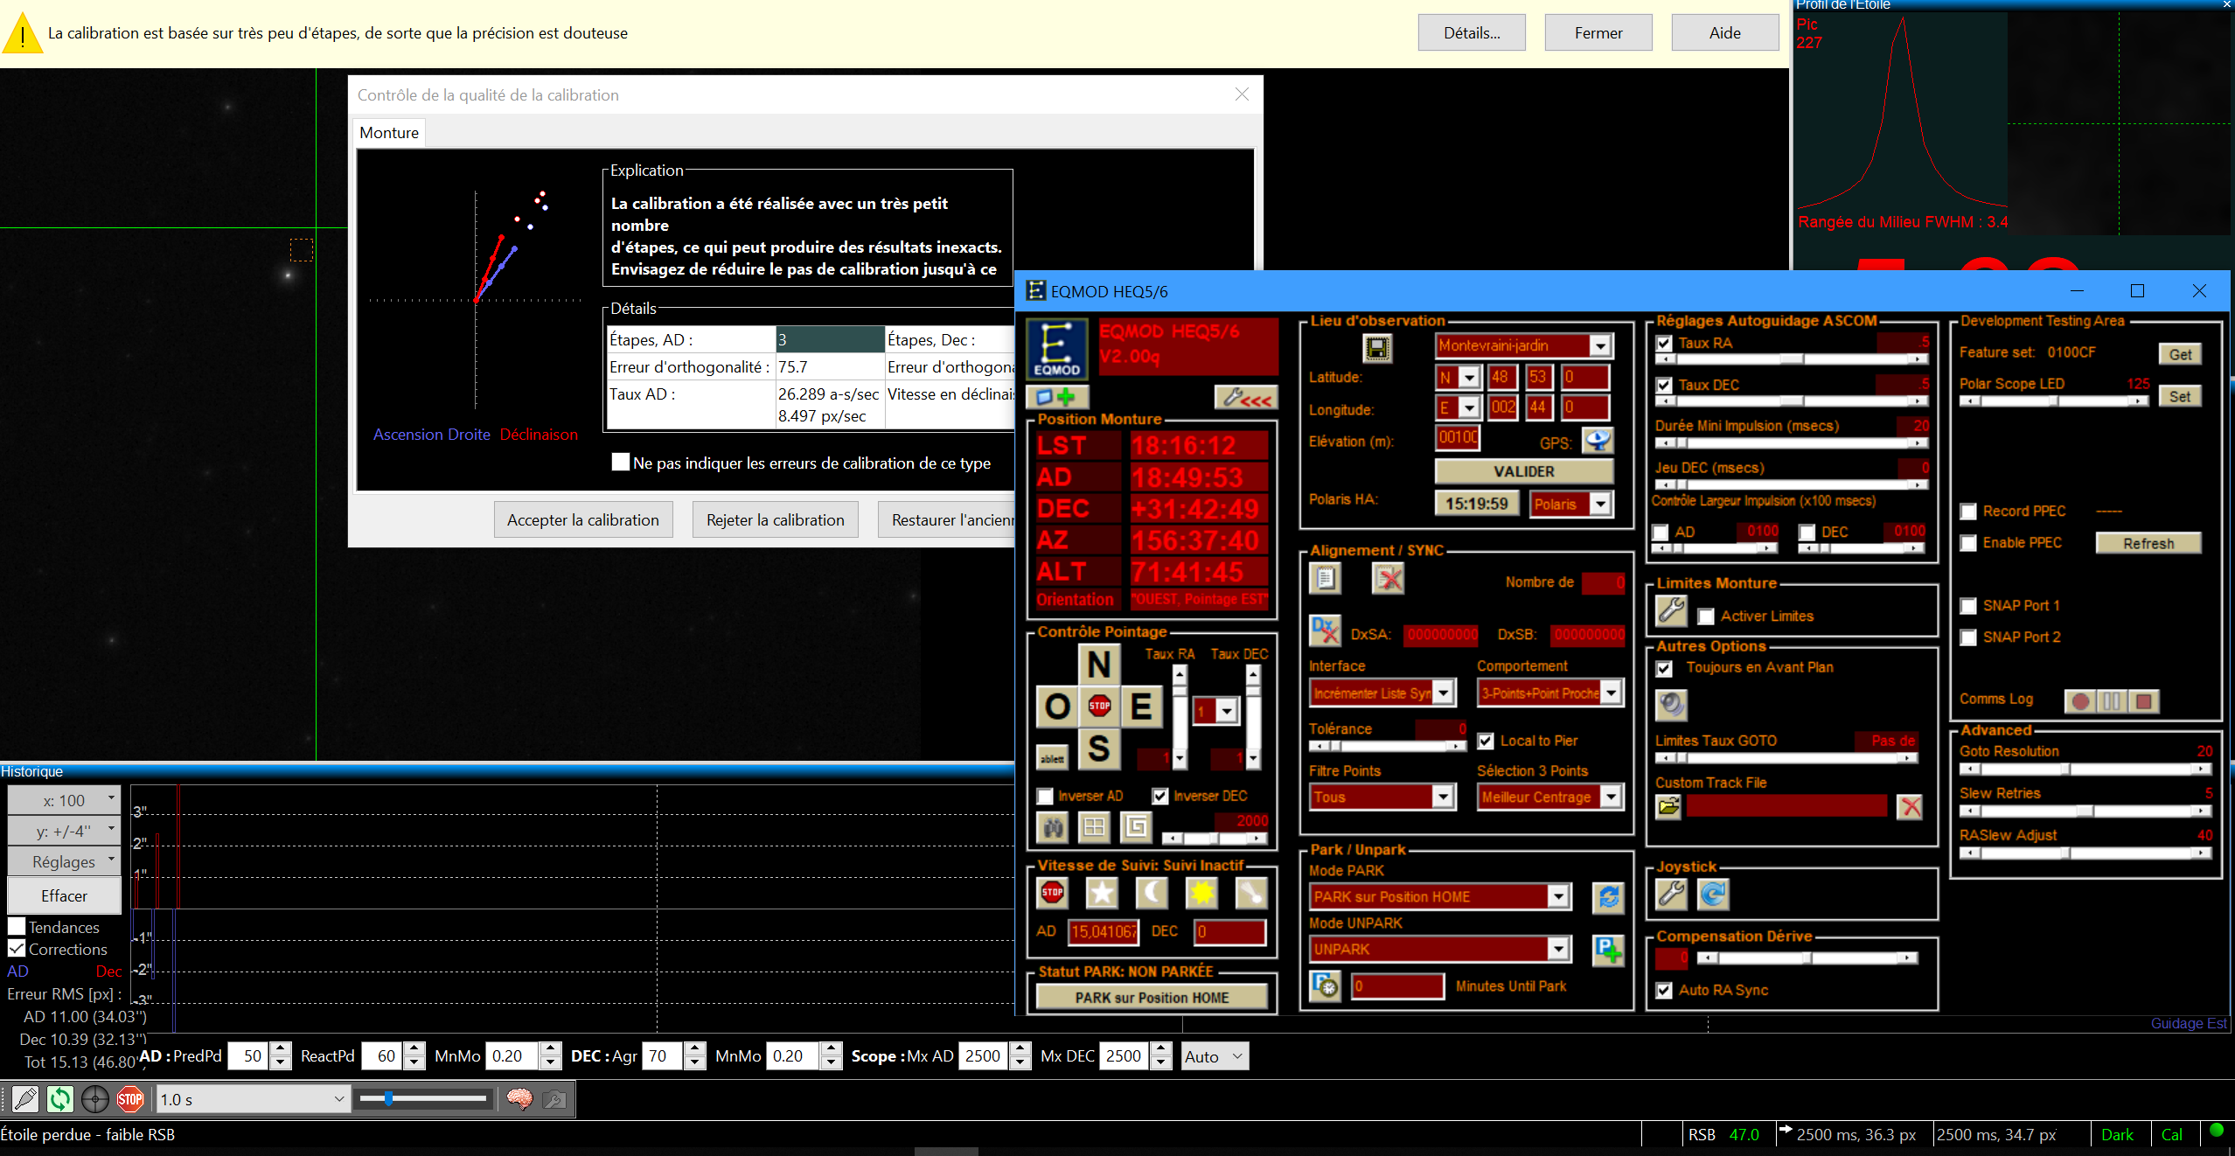Enable the Inverser AD checkbox
This screenshot has width=2235, height=1156.
point(1045,796)
